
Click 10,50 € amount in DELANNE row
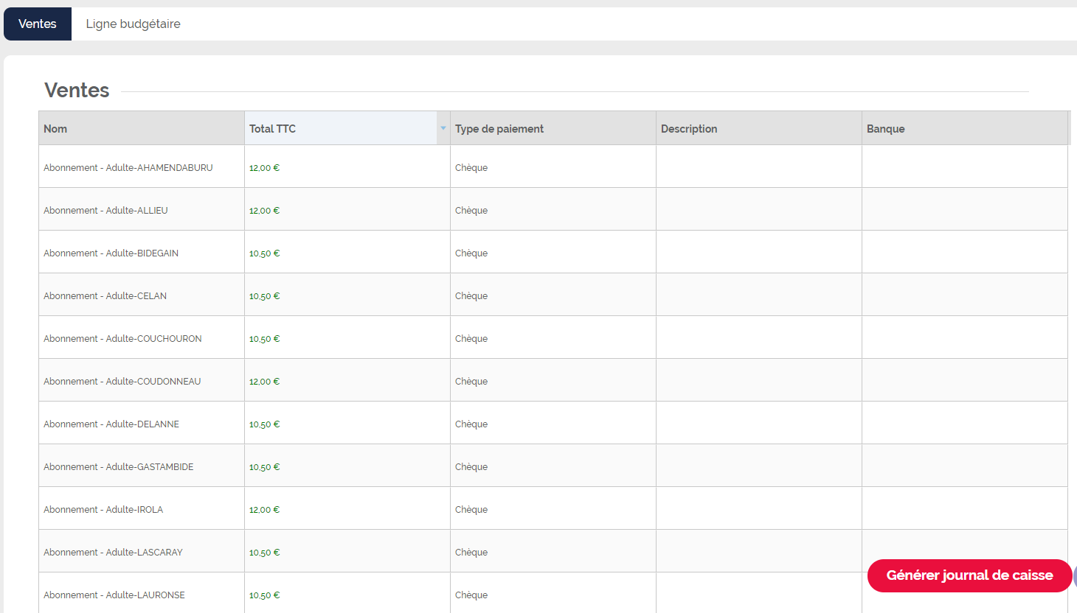(264, 424)
